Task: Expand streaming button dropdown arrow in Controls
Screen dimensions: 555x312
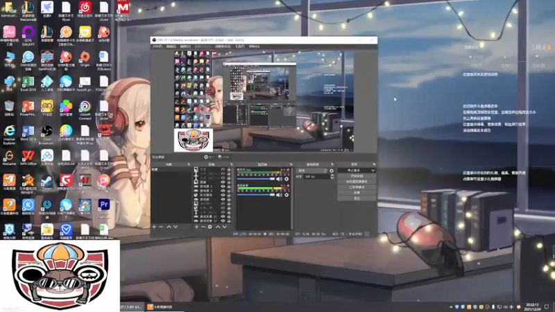Action: [x=373, y=171]
